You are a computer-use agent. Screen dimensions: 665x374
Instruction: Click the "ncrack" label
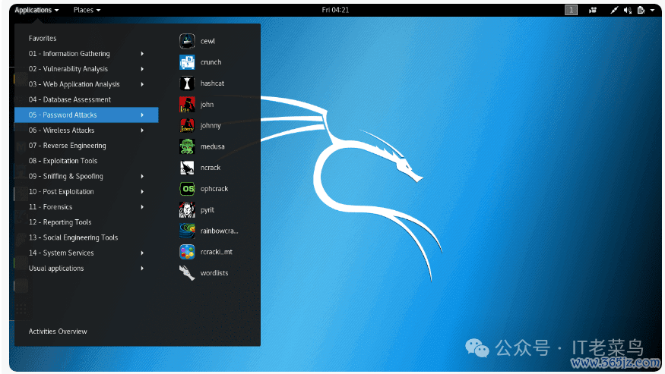point(211,168)
